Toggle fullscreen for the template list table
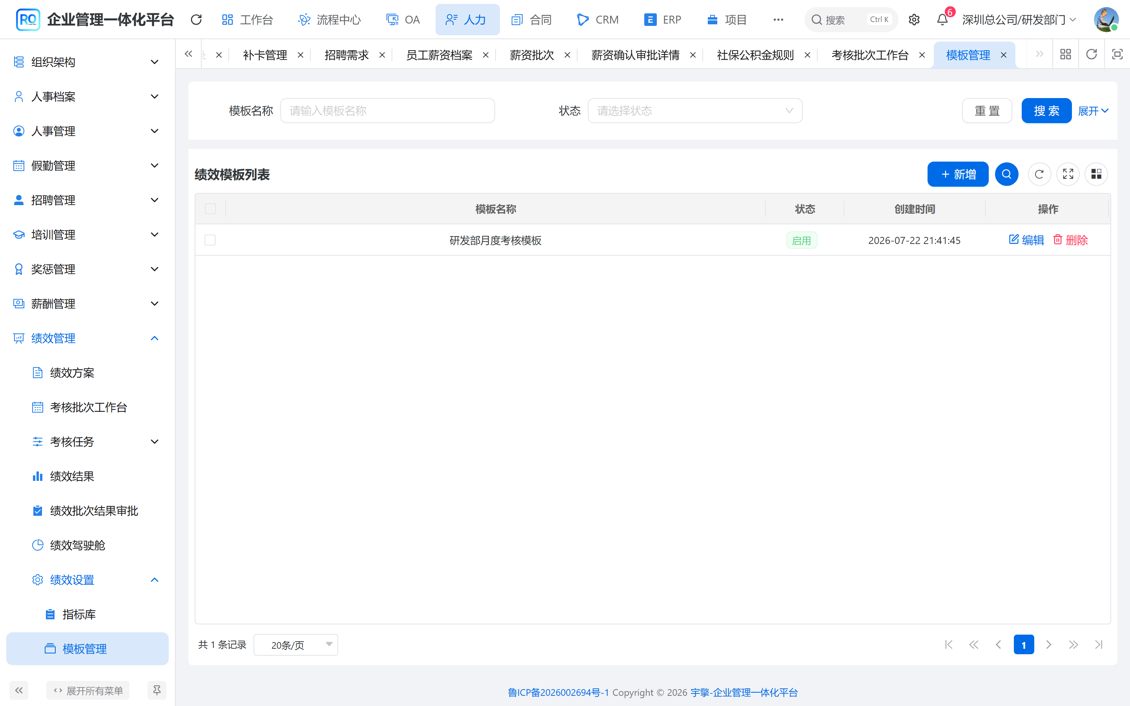This screenshot has height=706, width=1130. (x=1068, y=174)
